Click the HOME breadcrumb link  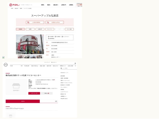[x=12, y=8]
